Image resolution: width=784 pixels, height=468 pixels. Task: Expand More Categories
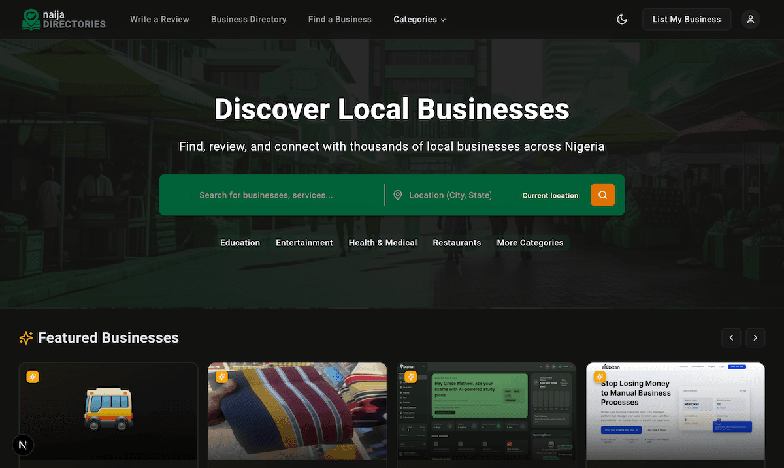[530, 242]
